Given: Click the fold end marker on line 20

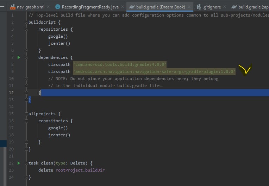Looking at the screenshot, I should point(26,149).
